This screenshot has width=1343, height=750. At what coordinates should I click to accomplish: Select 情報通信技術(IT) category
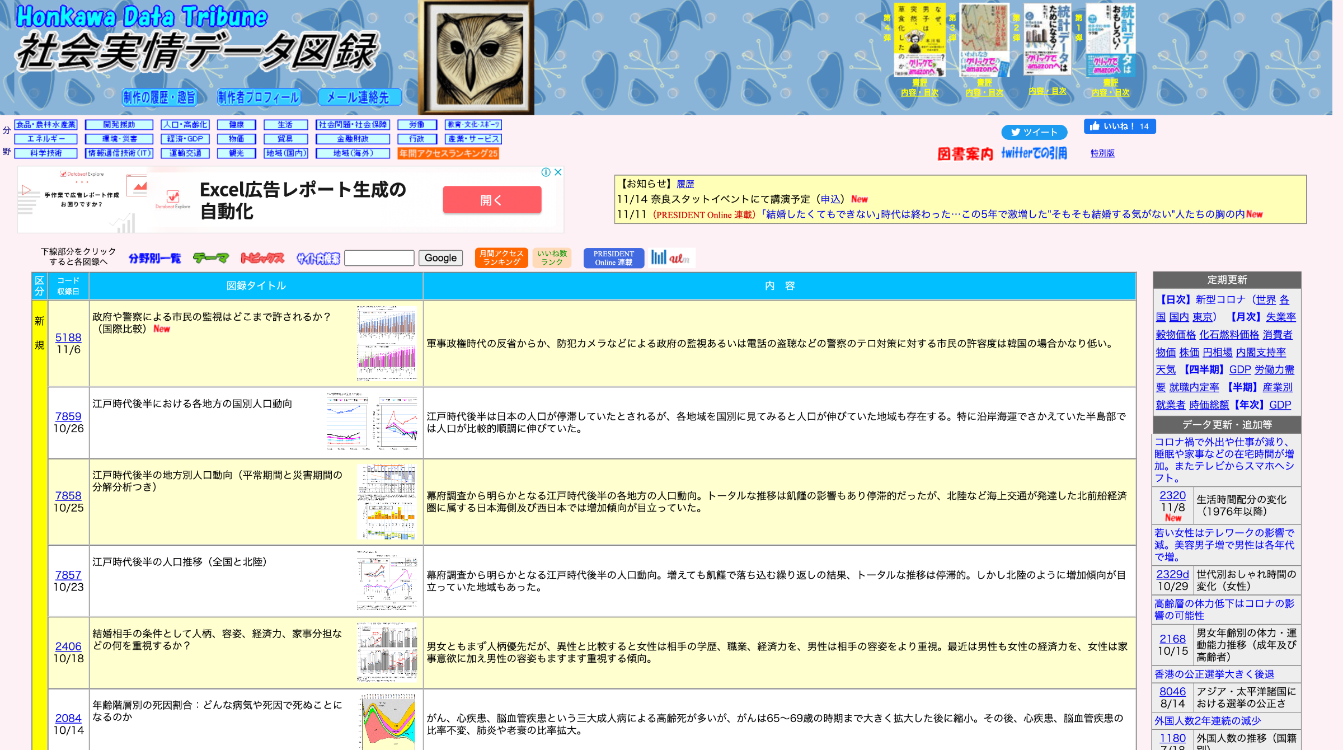(x=119, y=153)
